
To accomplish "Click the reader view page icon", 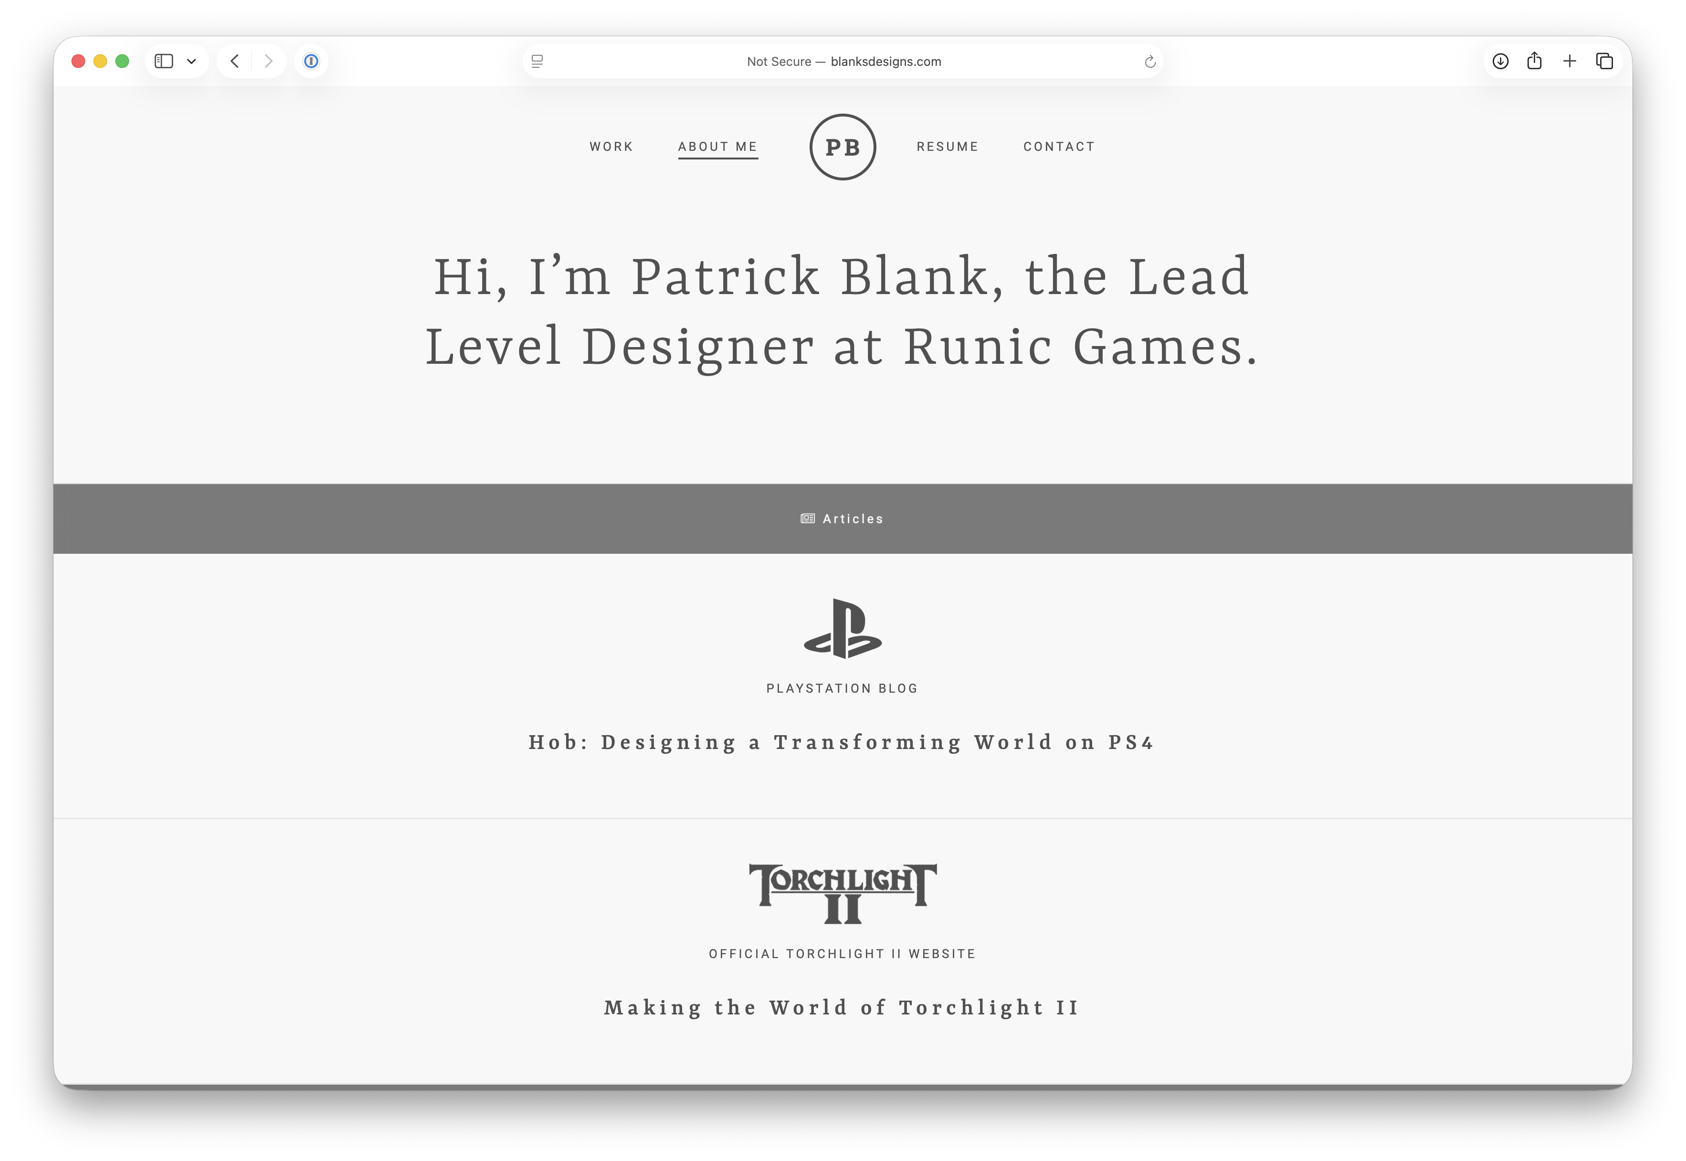I will coord(537,61).
